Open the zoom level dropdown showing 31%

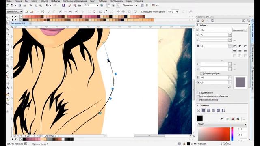(x=97, y=5)
